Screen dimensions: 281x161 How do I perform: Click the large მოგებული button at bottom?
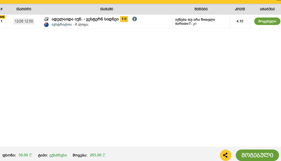coord(257,155)
